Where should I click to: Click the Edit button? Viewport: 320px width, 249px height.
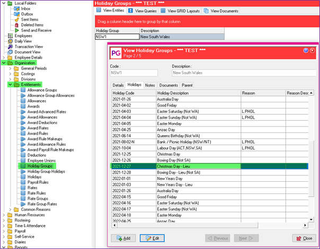pos(153,238)
